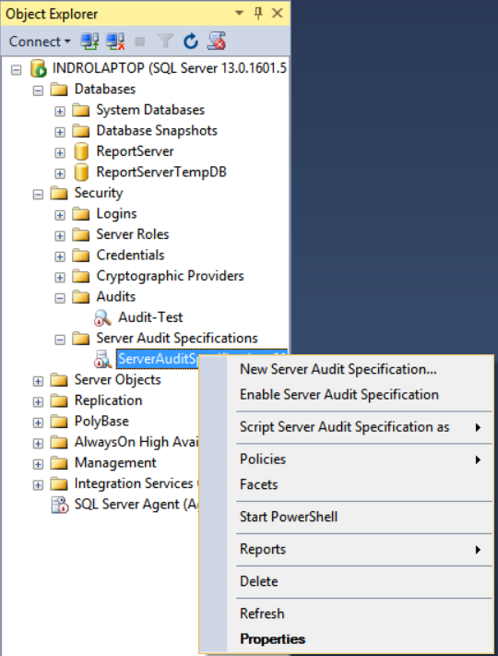
Task: Expand the PolyBase folder
Action: coord(38,423)
